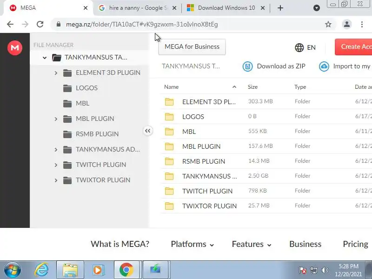372x279 pixels.
Task: Expand the TWITCH PLUGIN tree folder
Action: click(56, 165)
